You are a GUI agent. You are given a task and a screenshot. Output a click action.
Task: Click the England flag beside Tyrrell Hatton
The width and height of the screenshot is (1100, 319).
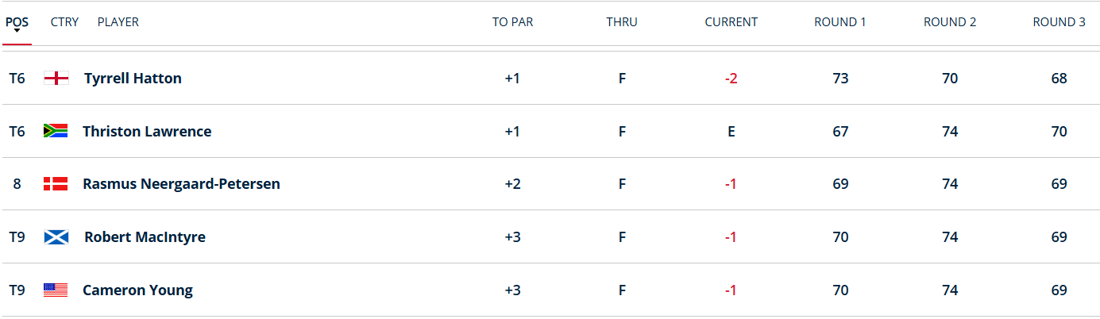point(56,79)
